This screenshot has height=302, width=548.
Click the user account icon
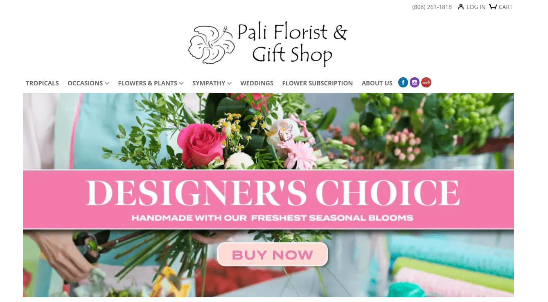pyautogui.click(x=461, y=7)
